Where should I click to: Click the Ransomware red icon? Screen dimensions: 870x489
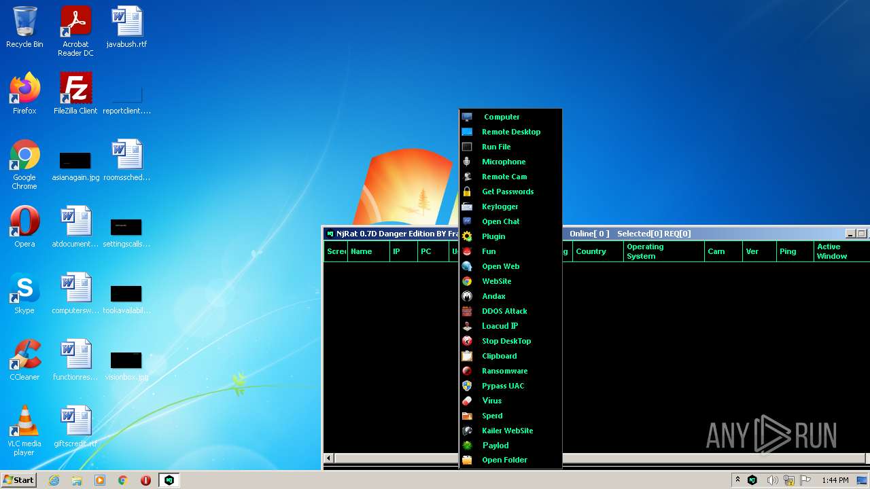pos(467,371)
